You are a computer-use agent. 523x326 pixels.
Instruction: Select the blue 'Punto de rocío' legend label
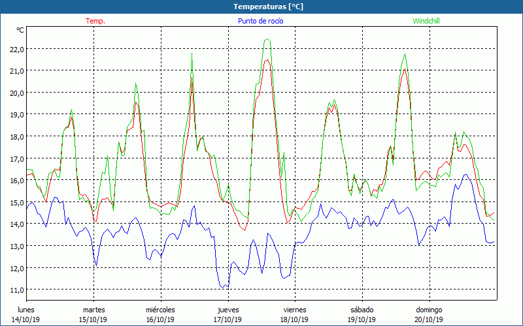[x=260, y=21]
